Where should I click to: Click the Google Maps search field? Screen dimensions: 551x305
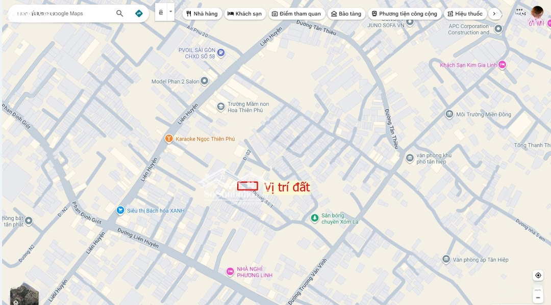point(62,13)
